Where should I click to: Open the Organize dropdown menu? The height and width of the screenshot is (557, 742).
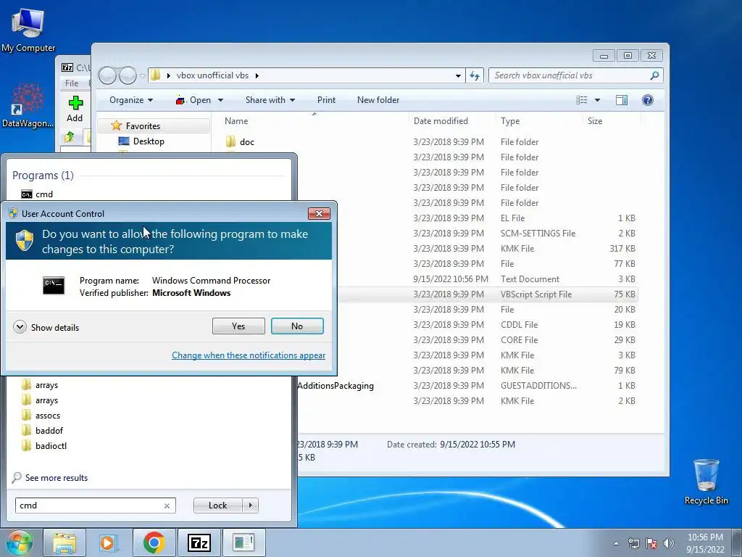(131, 100)
